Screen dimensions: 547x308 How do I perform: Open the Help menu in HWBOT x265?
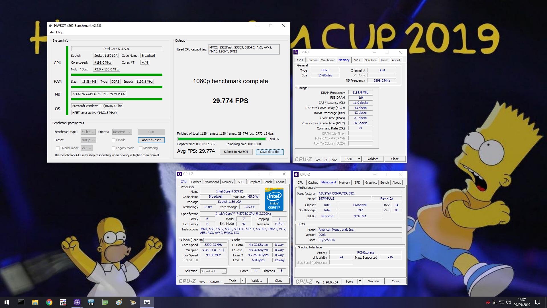[x=60, y=32]
